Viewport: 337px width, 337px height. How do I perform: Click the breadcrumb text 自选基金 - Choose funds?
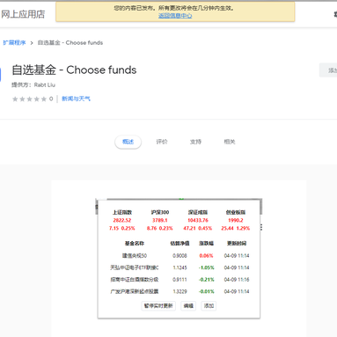point(70,43)
